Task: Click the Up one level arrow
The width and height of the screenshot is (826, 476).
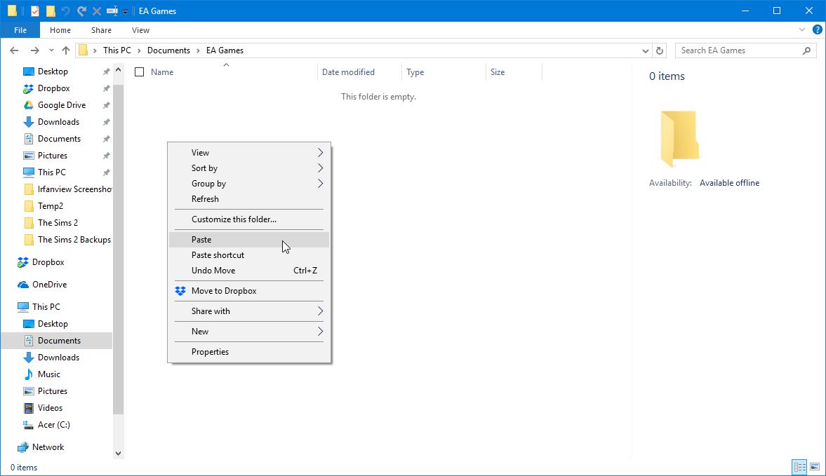Action: click(x=66, y=50)
